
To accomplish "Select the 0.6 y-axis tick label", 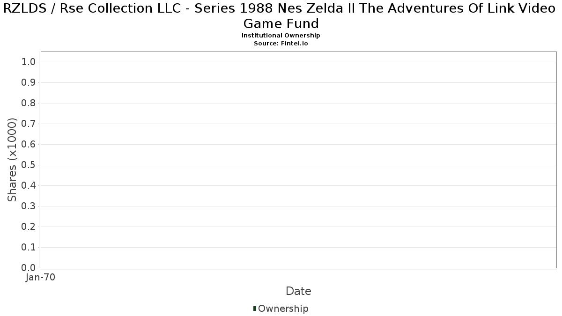I will click(x=29, y=145).
